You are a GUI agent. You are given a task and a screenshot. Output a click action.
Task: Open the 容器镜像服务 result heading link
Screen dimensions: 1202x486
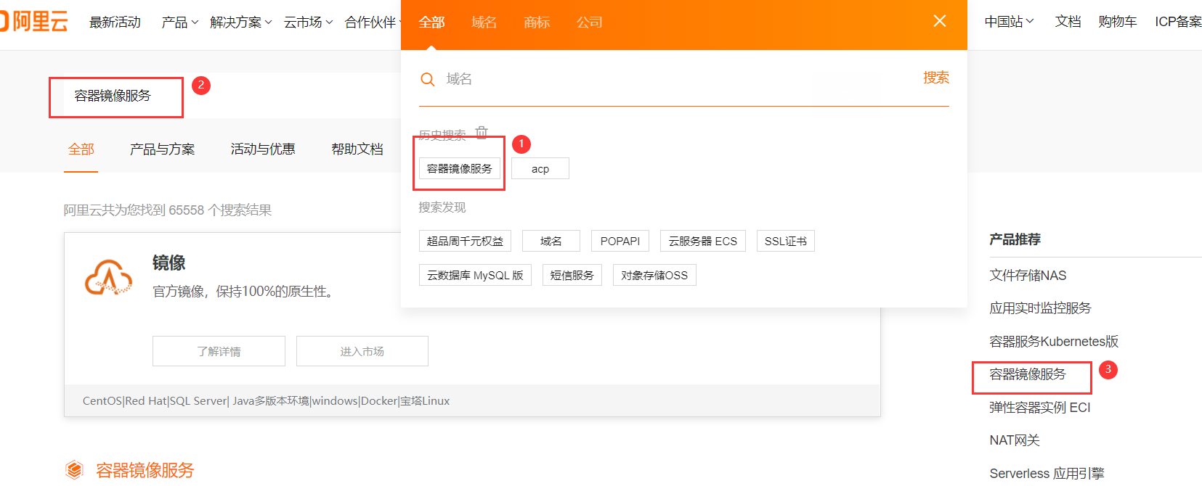(x=145, y=470)
